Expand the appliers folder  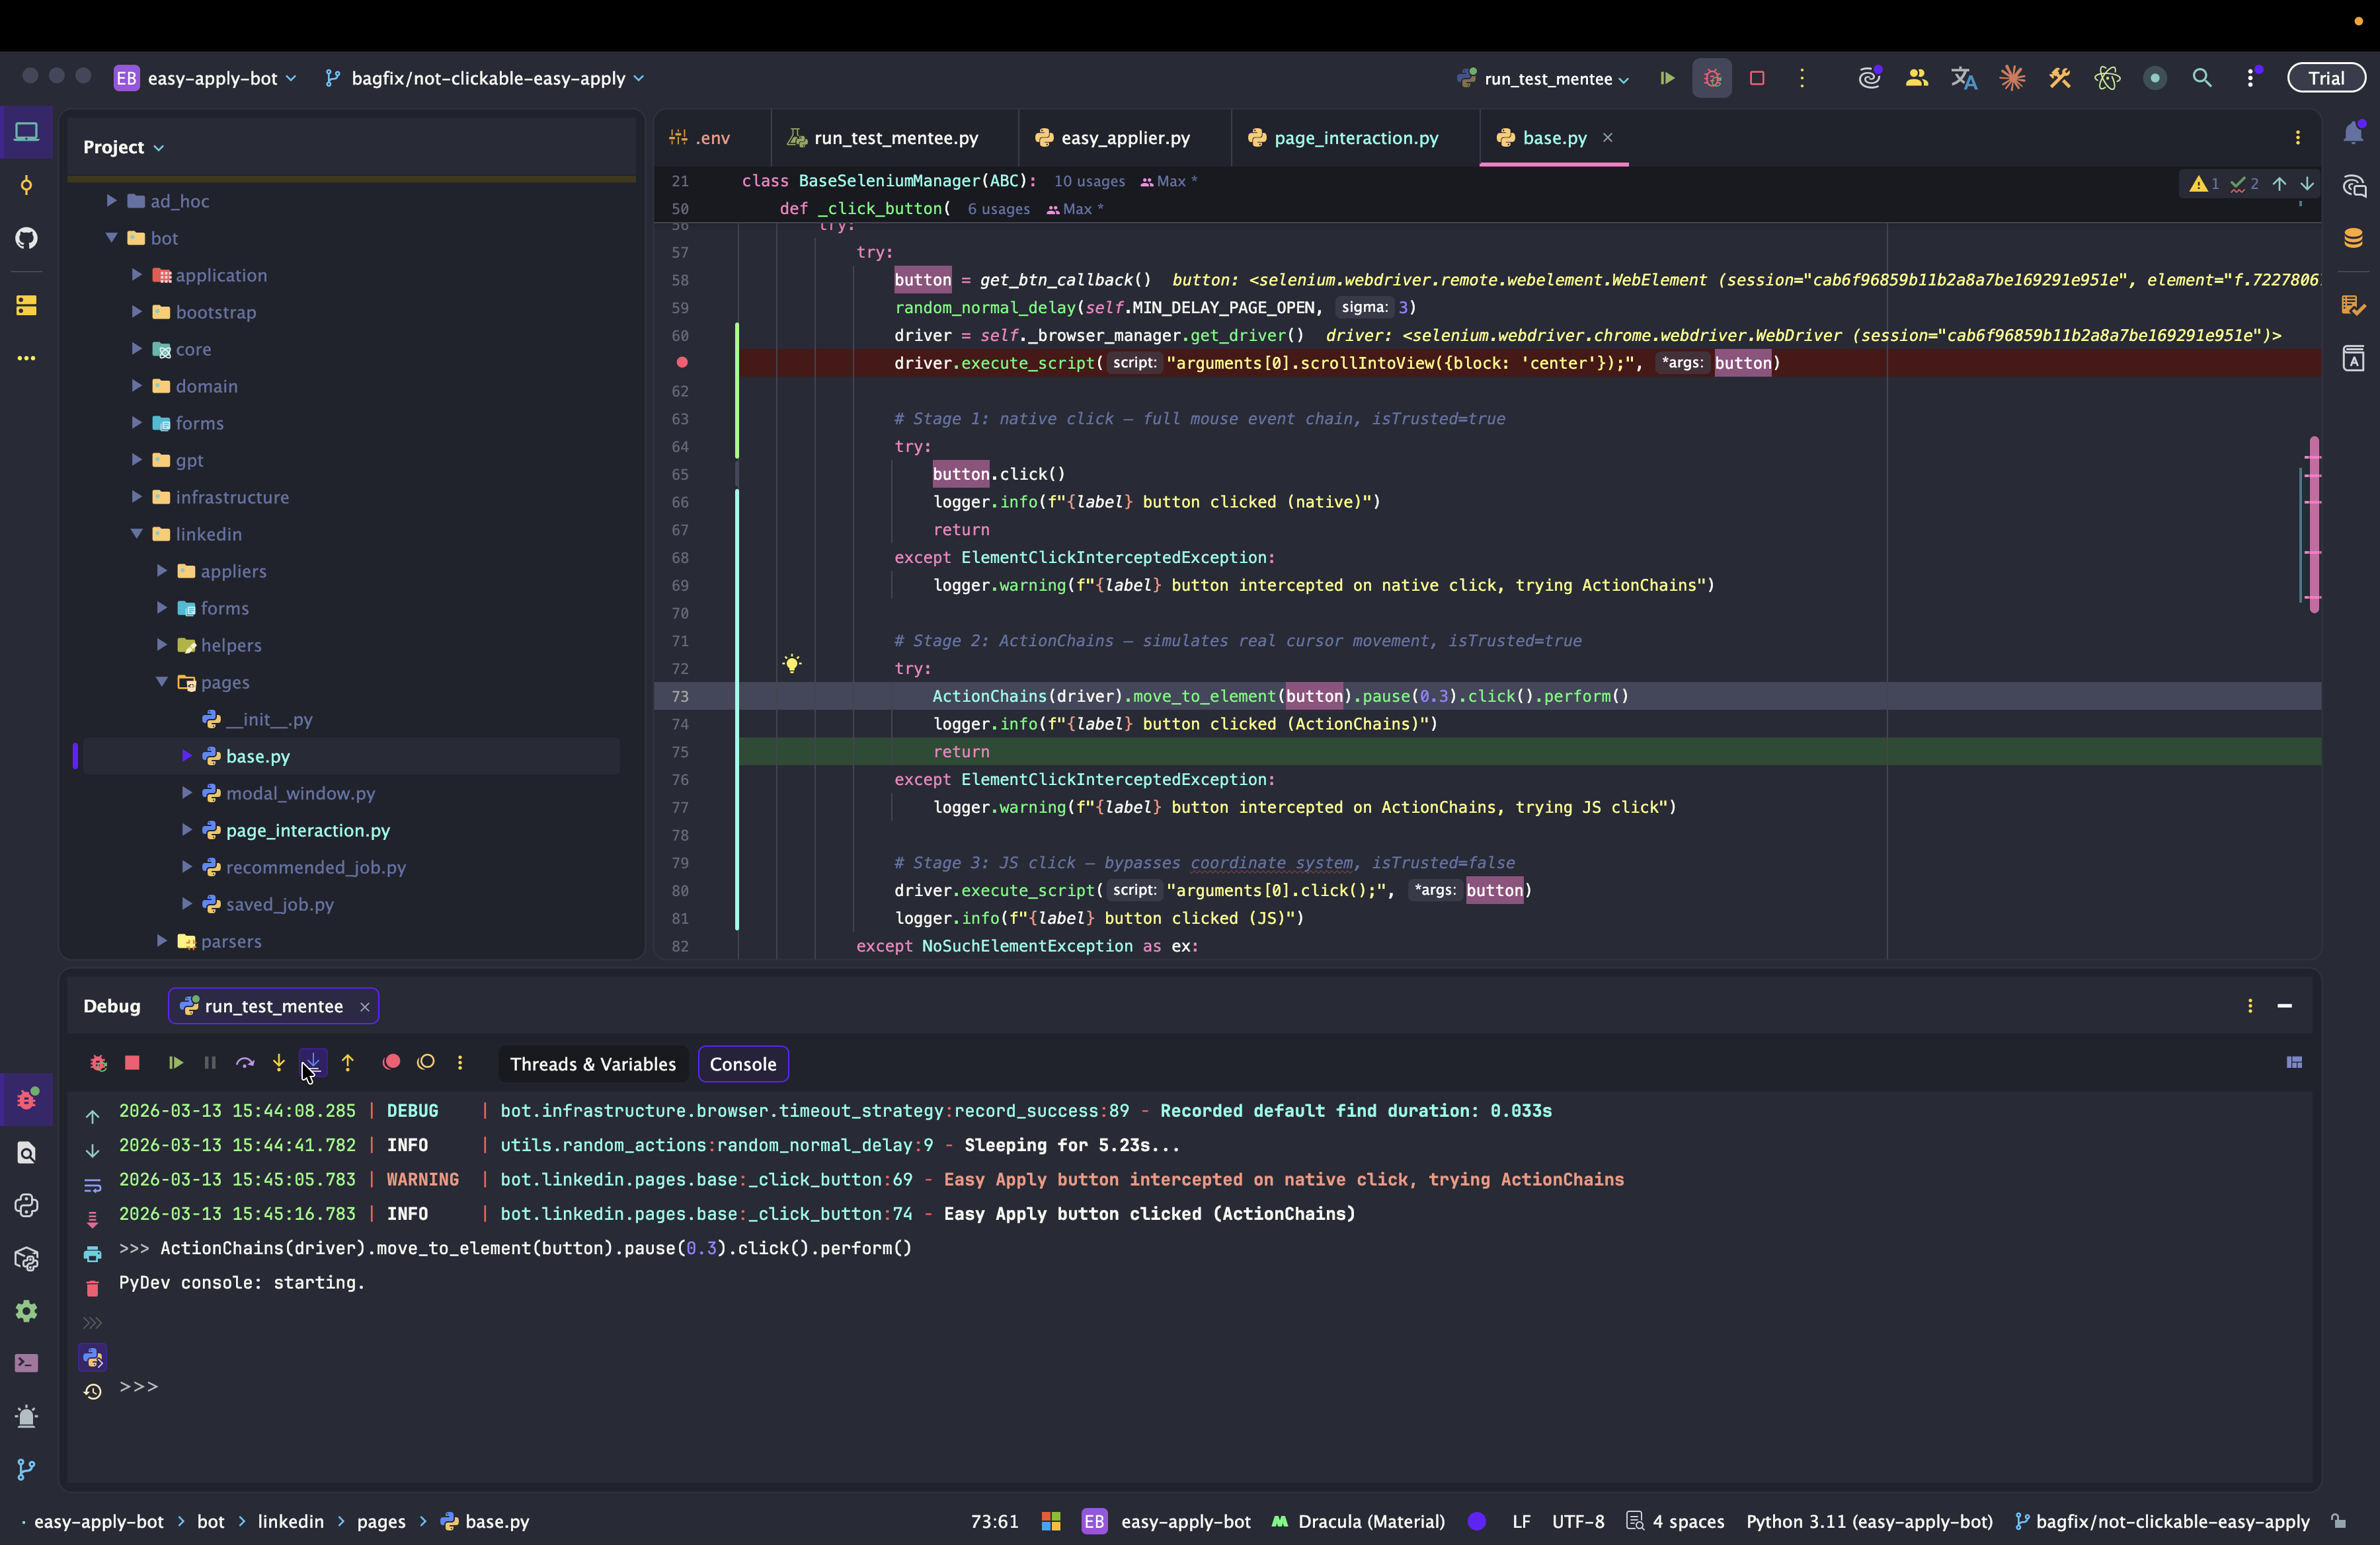(162, 571)
